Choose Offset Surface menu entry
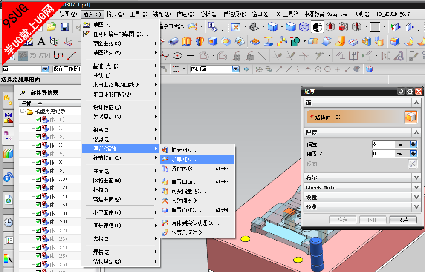425x272 pixels. click(x=197, y=182)
